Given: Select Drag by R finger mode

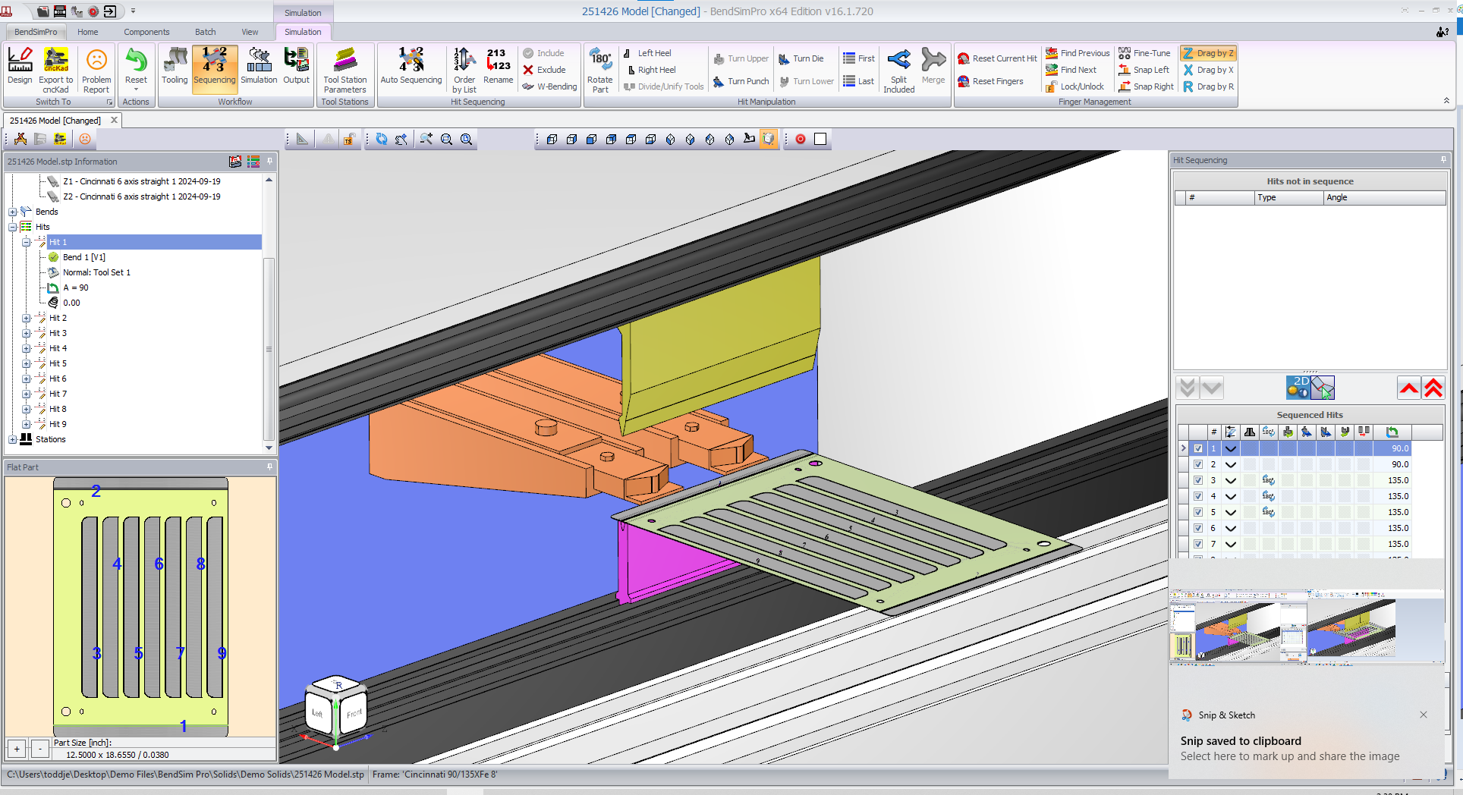Looking at the screenshot, I should point(1208,86).
